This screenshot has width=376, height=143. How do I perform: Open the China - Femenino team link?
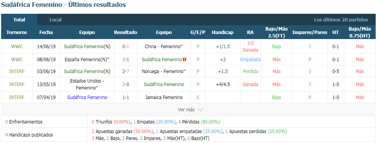[x=162, y=47]
